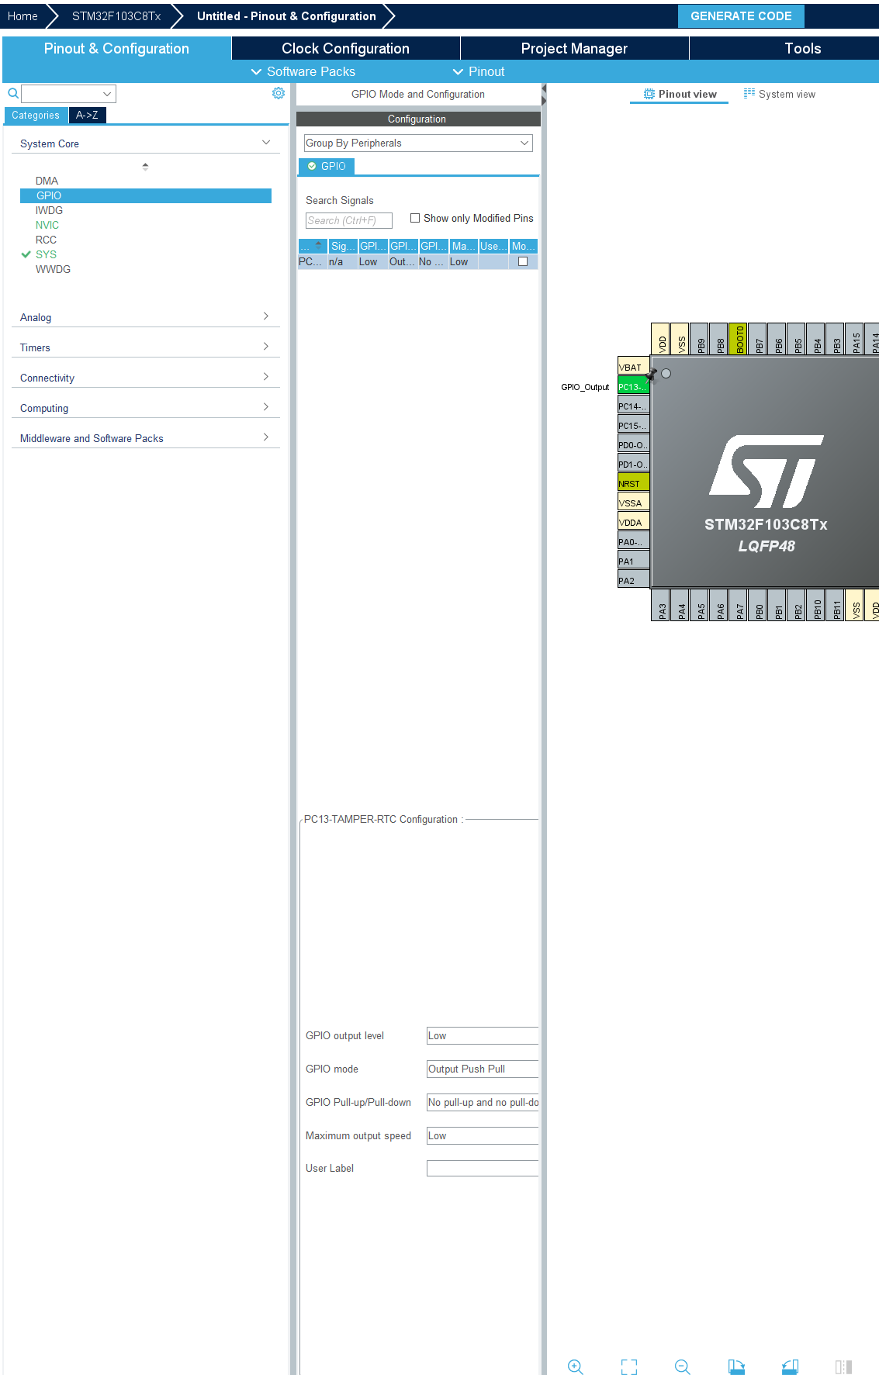The height and width of the screenshot is (1375, 879).
Task: Rotate the chip counter-clockwise
Action: [x=790, y=1366]
